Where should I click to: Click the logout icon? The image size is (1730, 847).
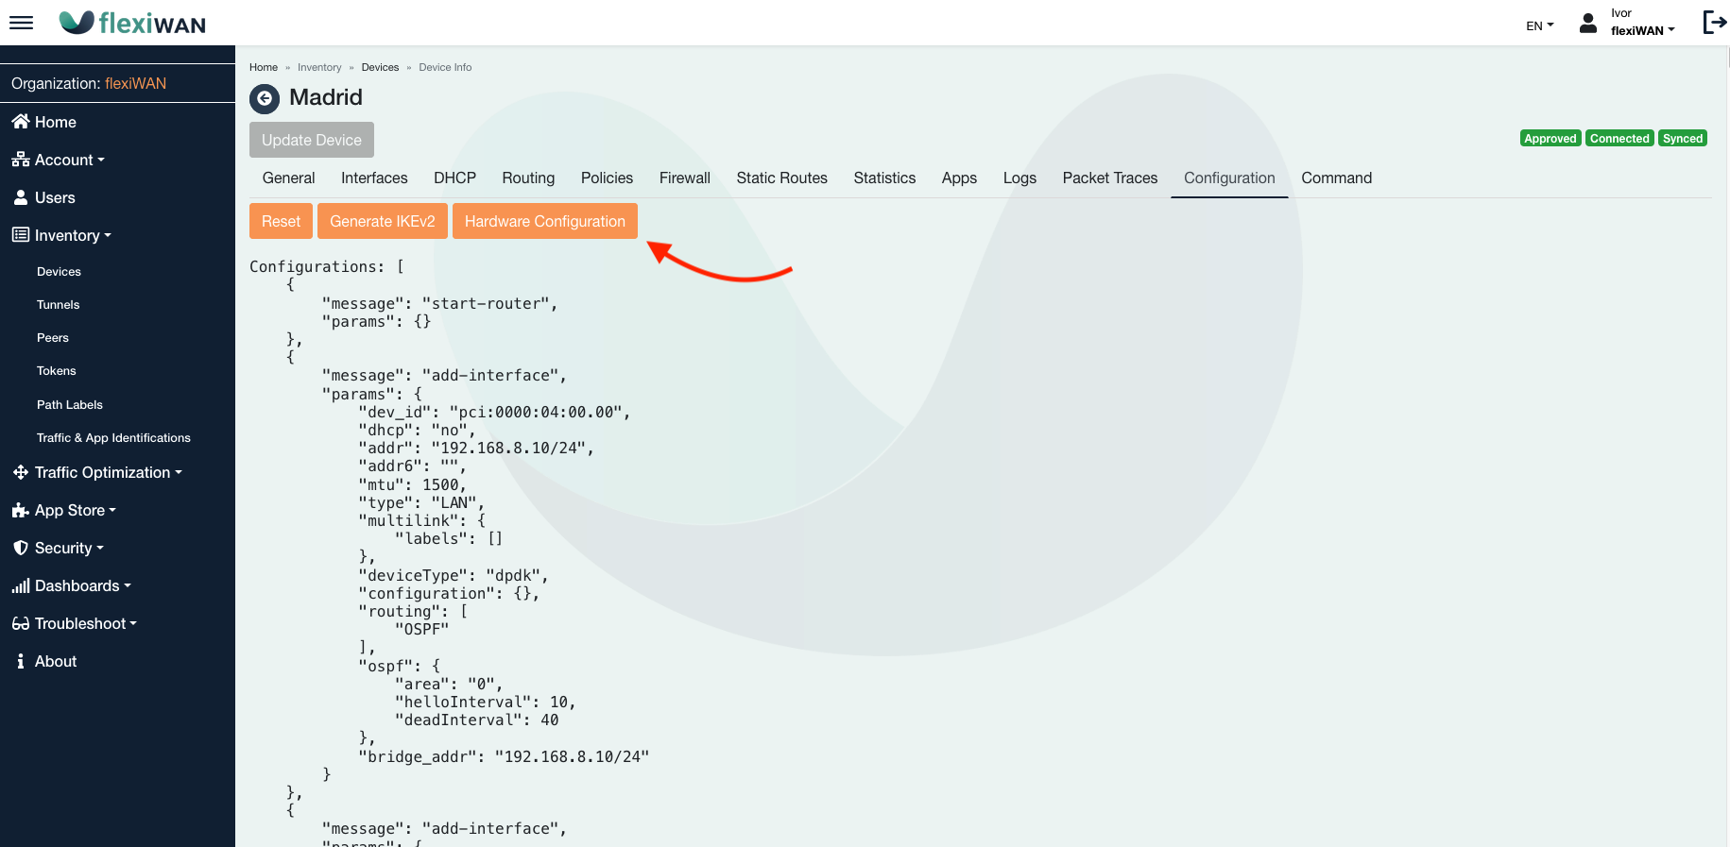click(x=1714, y=22)
